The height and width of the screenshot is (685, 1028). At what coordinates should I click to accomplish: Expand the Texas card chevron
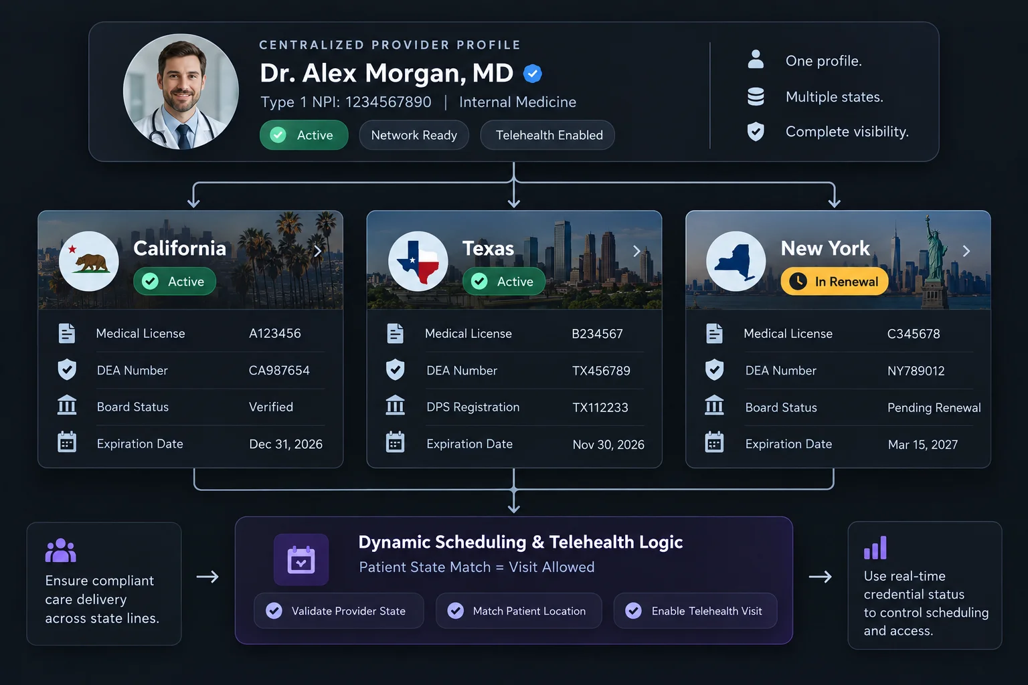(x=636, y=251)
